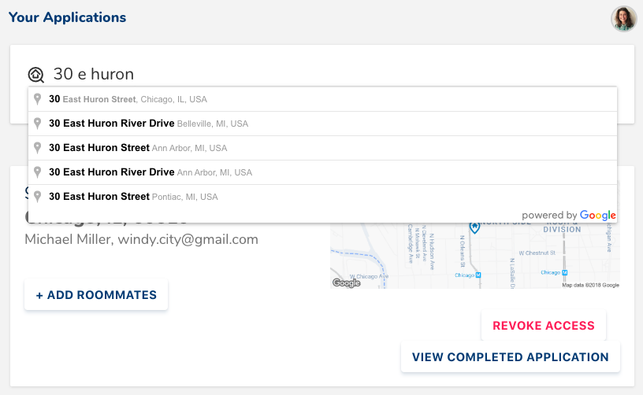Image resolution: width=643 pixels, height=395 pixels.
Task: Click the home search magnifier icon
Action: click(36, 75)
